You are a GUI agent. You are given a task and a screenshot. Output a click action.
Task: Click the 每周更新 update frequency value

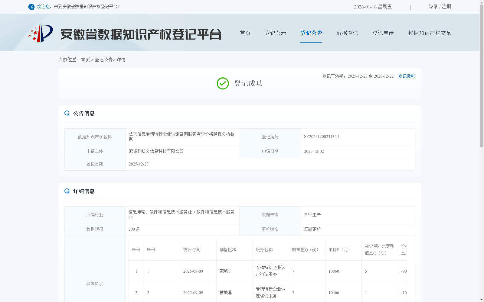point(312,229)
